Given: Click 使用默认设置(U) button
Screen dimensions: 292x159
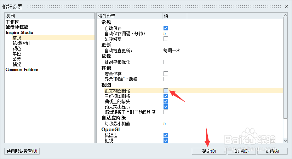Looking at the screenshot, I should click(22, 151).
